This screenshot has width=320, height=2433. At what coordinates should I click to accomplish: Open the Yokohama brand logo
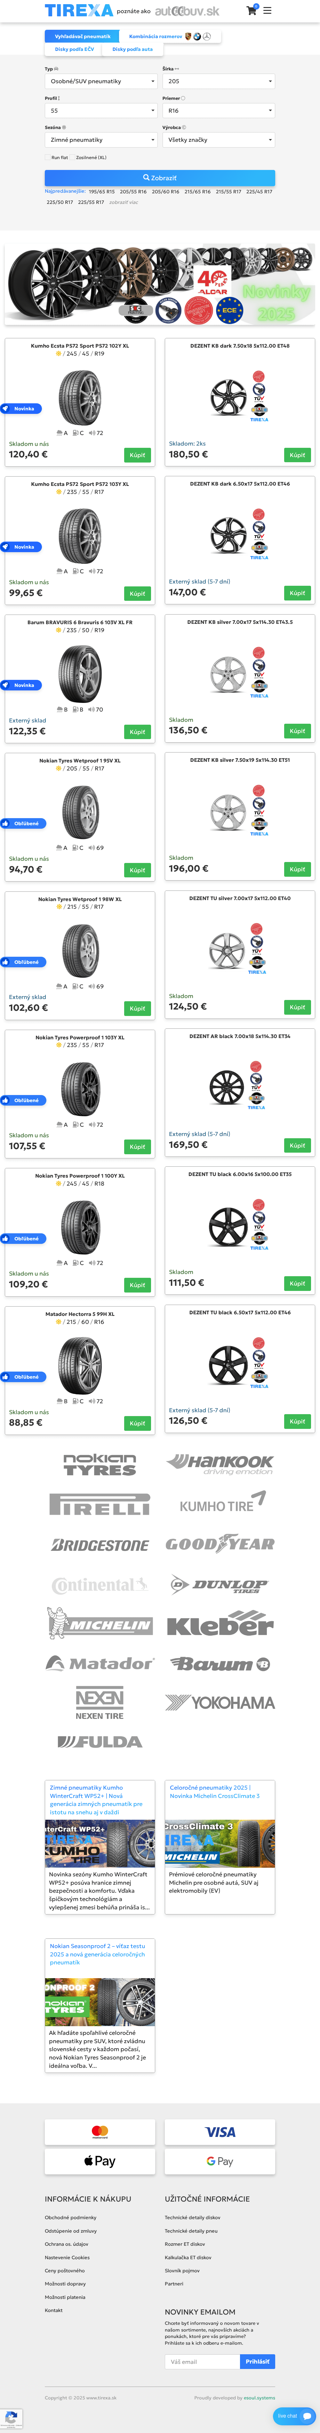pyautogui.click(x=220, y=1702)
